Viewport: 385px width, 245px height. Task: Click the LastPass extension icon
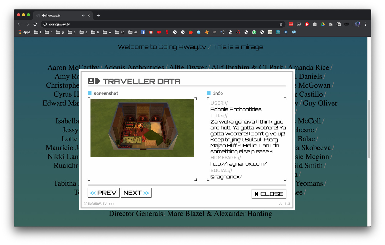pyautogui.click(x=291, y=24)
